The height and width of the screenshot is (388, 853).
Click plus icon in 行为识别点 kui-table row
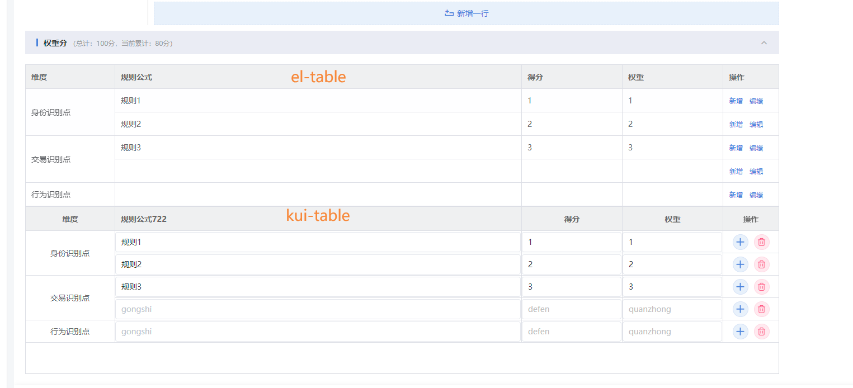click(x=740, y=332)
